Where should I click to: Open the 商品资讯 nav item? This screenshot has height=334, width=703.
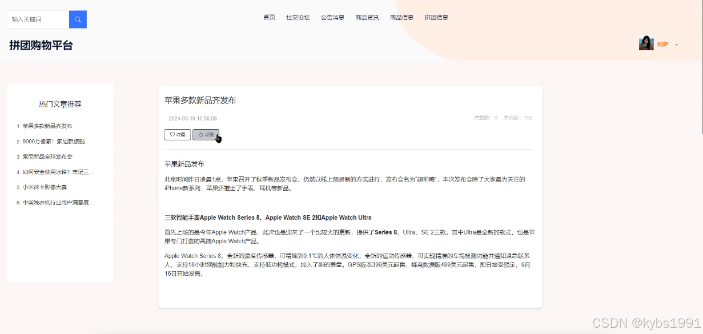[367, 18]
